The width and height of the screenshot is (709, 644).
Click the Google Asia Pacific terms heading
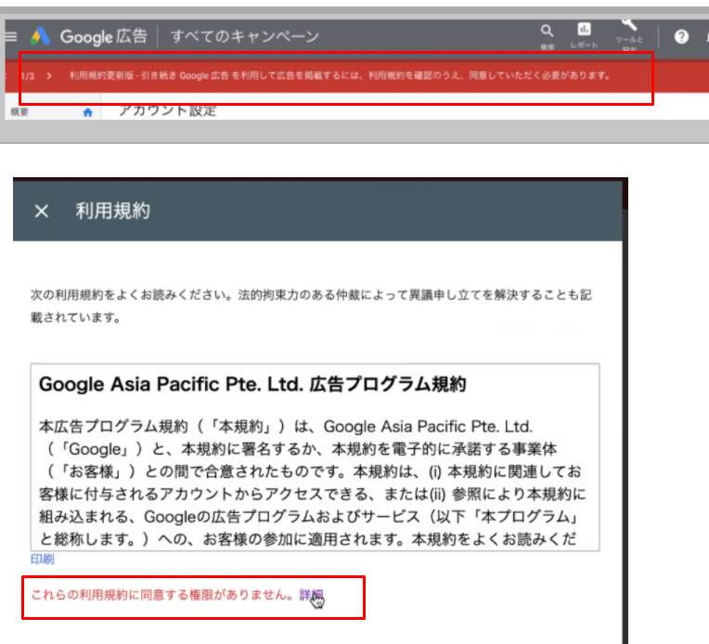251,383
